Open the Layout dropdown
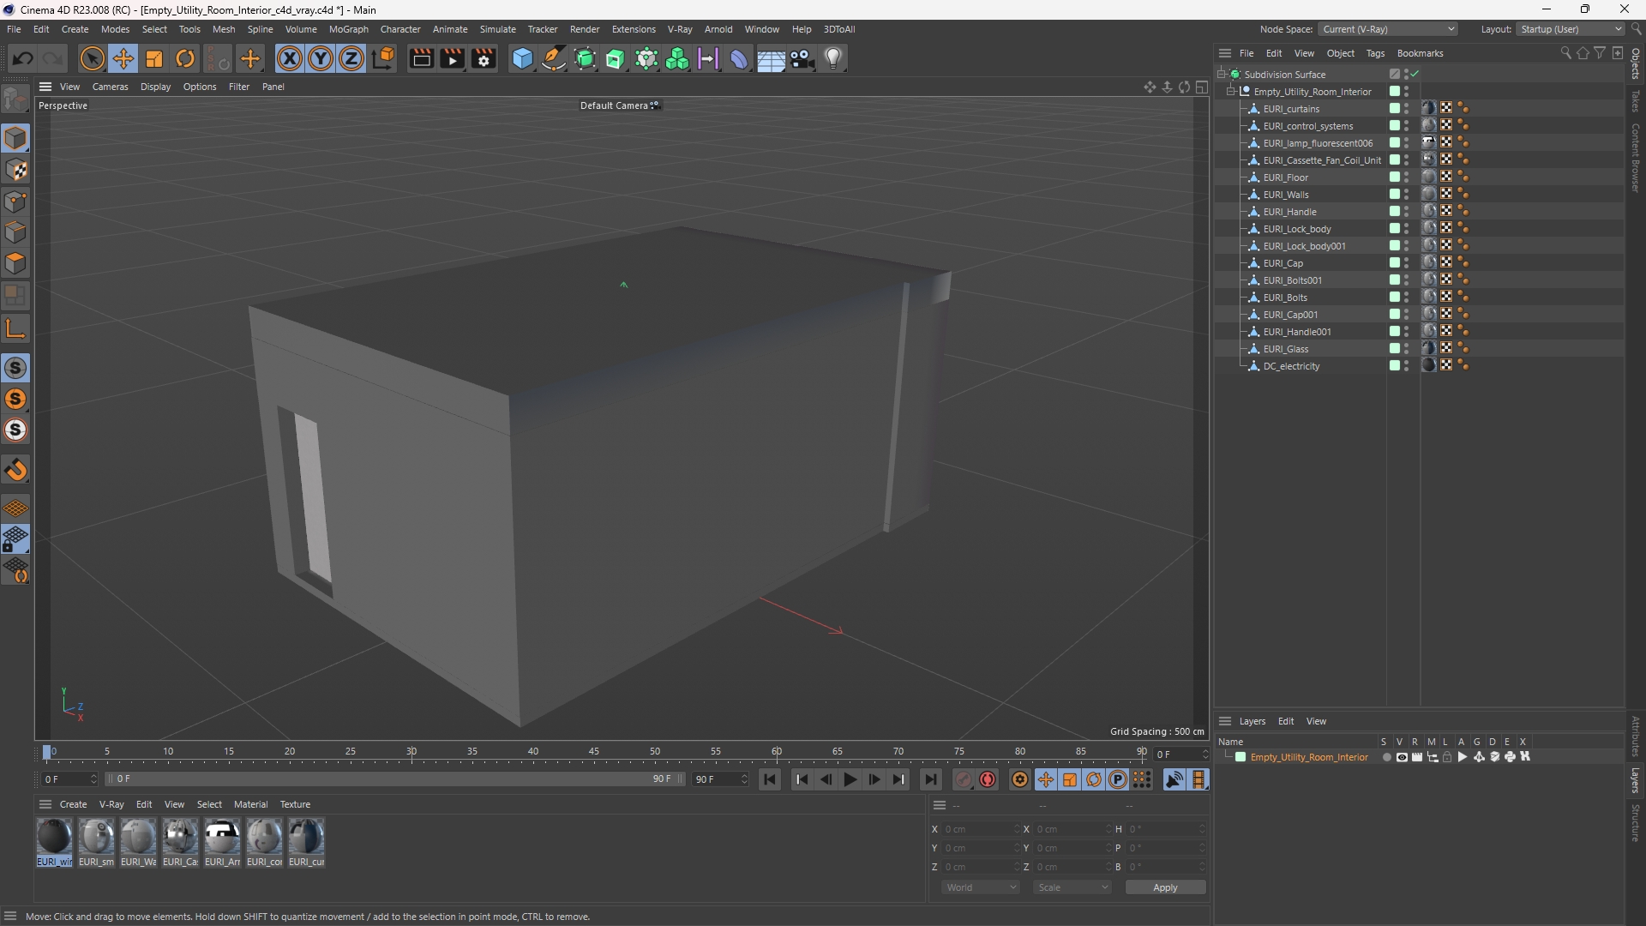This screenshot has height=926, width=1646. coord(1571,29)
